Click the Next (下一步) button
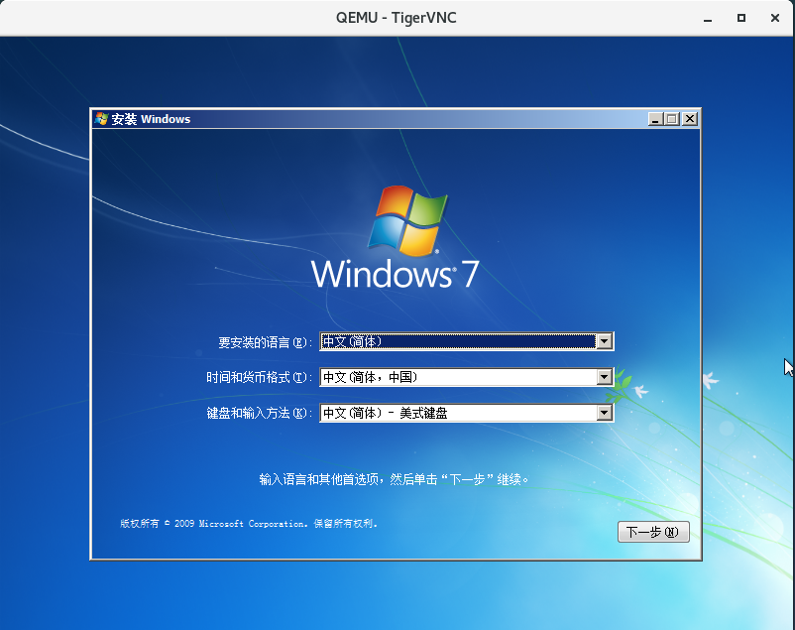The width and height of the screenshot is (795, 630). [653, 532]
